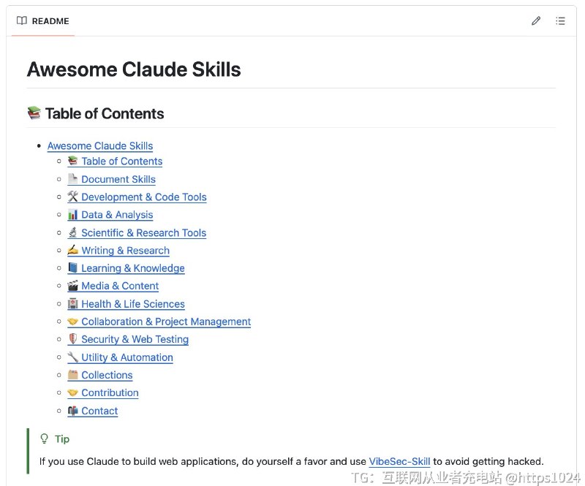Go to Table of Contents link

pyautogui.click(x=121, y=162)
